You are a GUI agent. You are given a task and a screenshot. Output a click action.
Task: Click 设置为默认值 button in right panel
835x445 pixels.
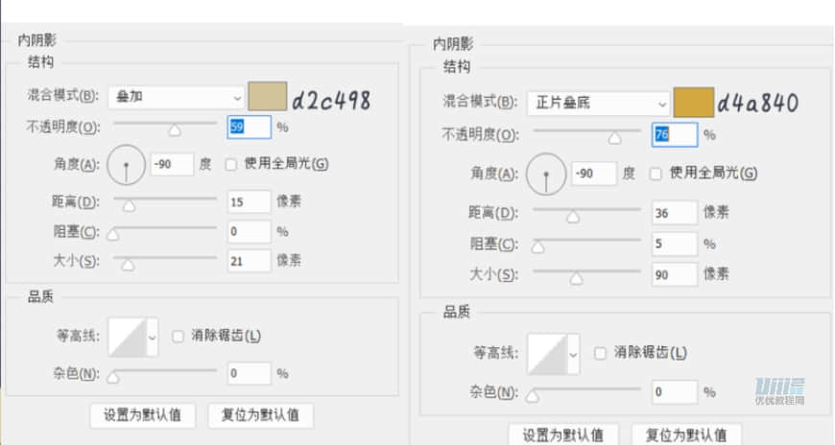[x=563, y=434]
